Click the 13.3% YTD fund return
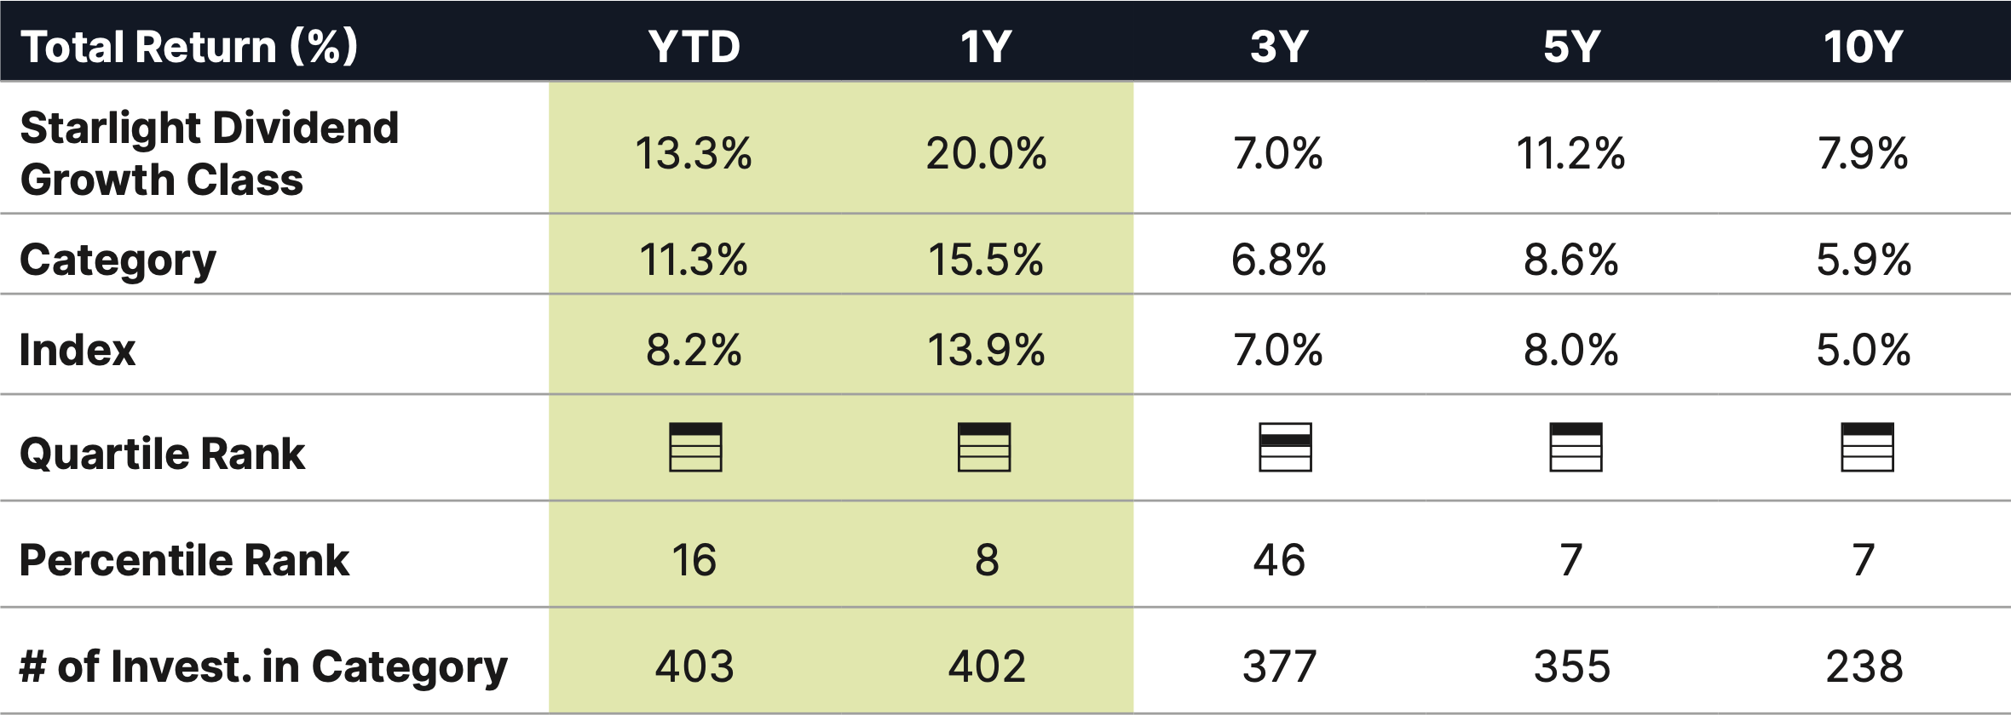Screen dimensions: 2011x715 coord(694,154)
